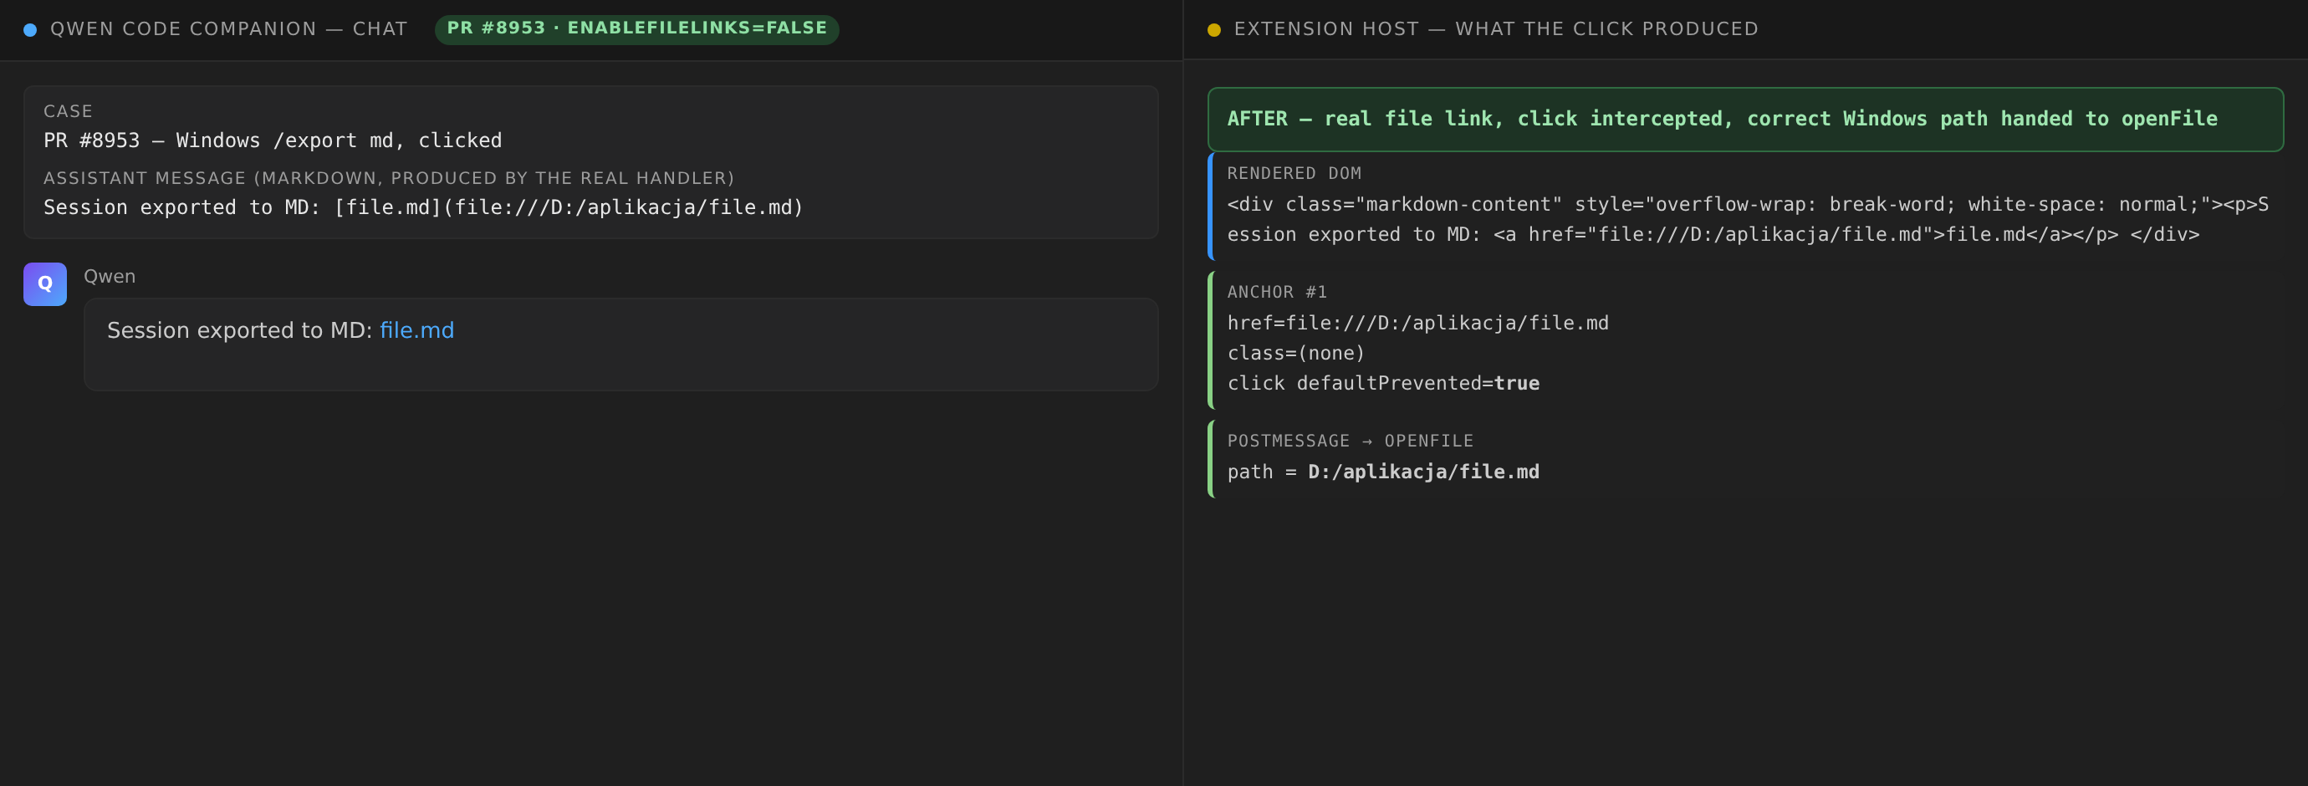The width and height of the screenshot is (2308, 786).
Task: Select the 'QWEN CODE COMPANION — CHAT' header text
Action: click(x=228, y=28)
